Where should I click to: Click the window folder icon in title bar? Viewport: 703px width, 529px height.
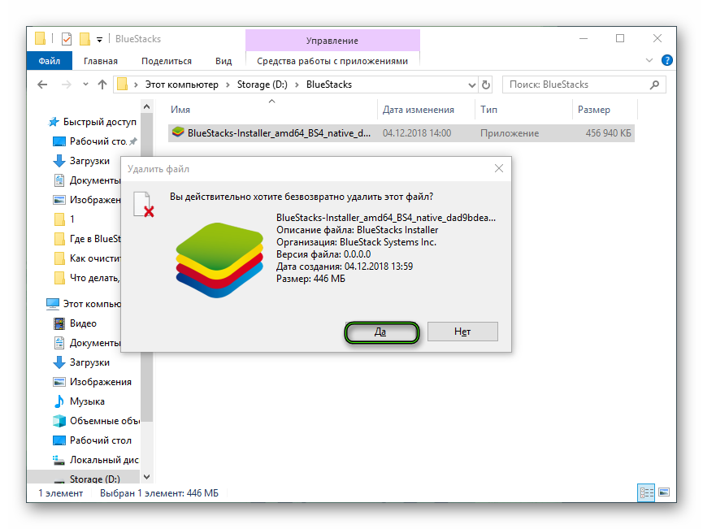click(40, 39)
